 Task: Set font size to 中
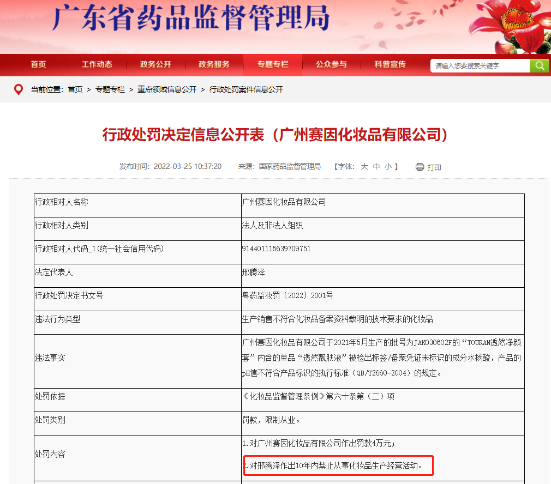376,166
